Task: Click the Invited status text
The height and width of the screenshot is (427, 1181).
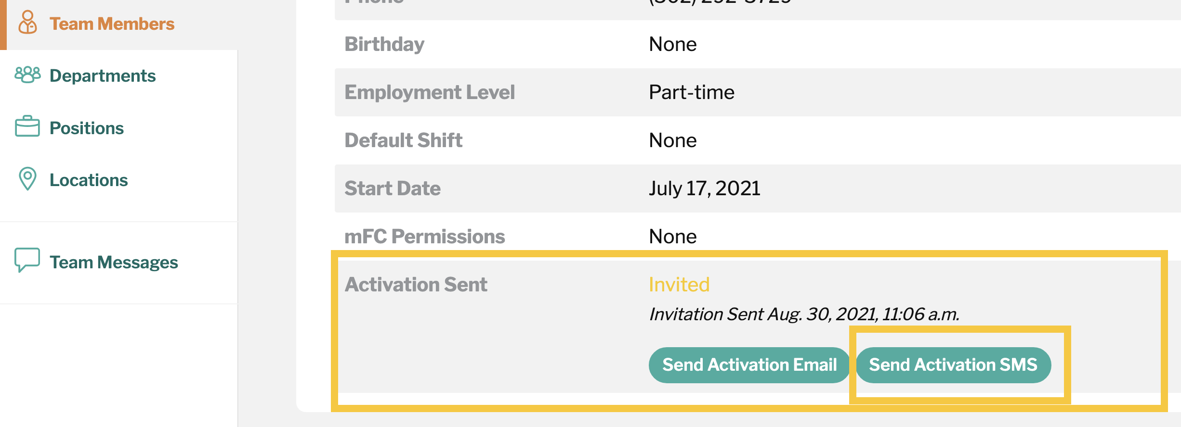Action: click(x=679, y=285)
